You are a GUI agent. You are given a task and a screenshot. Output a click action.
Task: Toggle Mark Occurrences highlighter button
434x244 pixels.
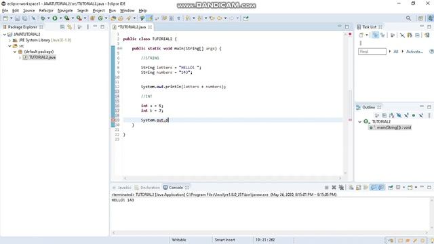pos(150,18)
